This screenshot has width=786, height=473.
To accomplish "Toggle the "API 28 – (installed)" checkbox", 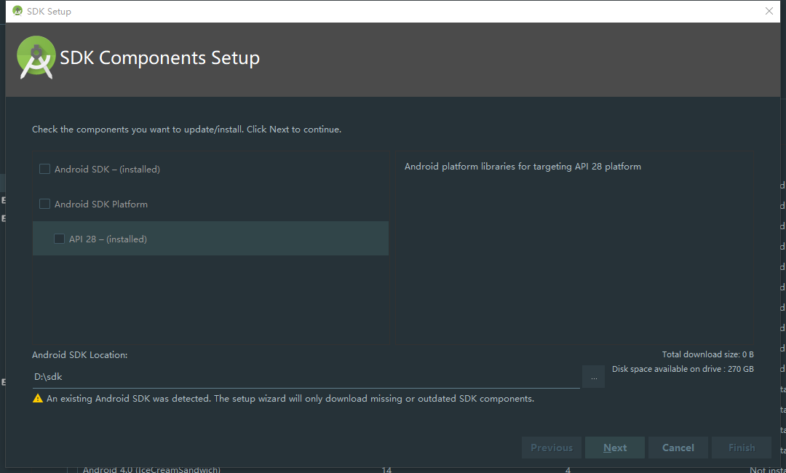I will pos(59,238).
